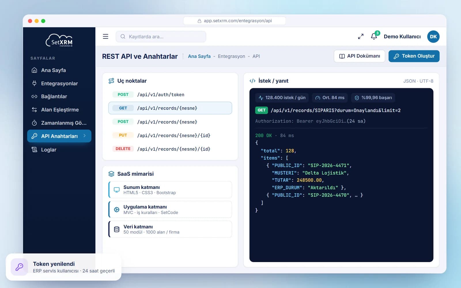Click the Entegrasyonlar plug icon
Viewport: 461px width, 288px height.
tap(34, 83)
